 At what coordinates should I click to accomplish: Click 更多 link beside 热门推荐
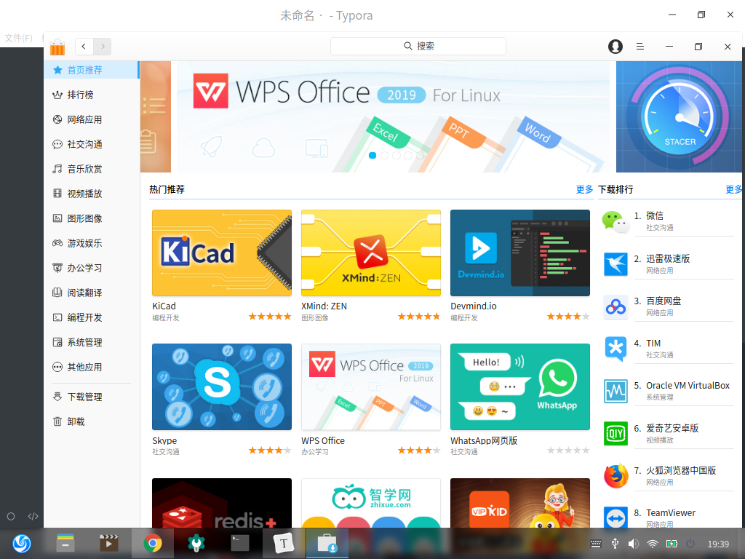pyautogui.click(x=584, y=189)
